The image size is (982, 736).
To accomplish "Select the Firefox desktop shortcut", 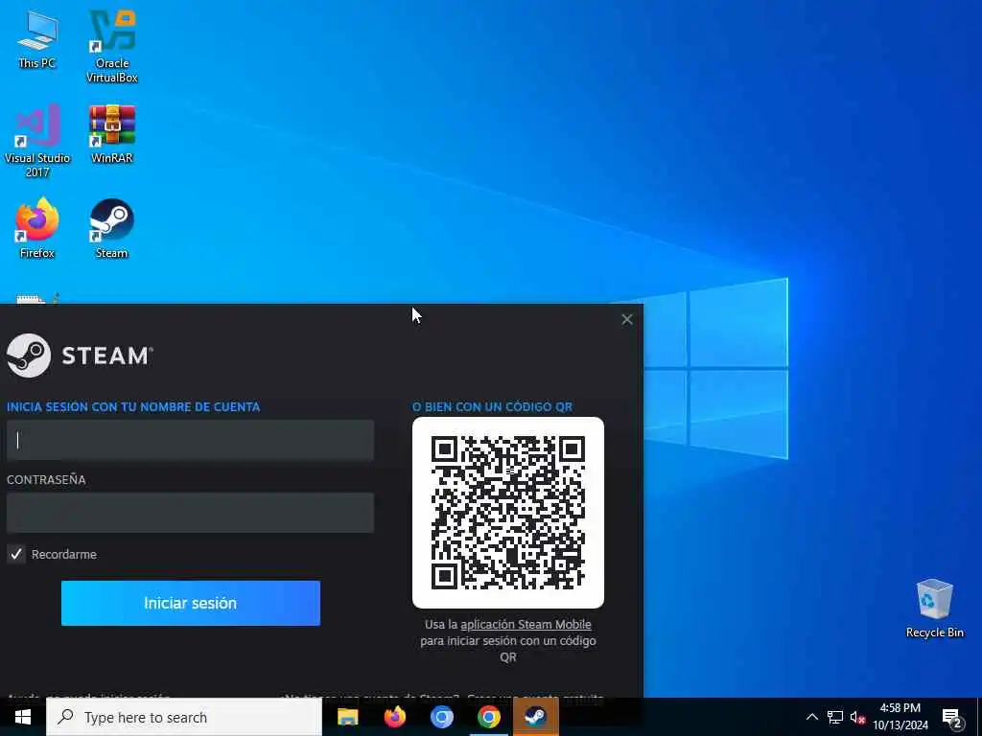I will pos(37,228).
